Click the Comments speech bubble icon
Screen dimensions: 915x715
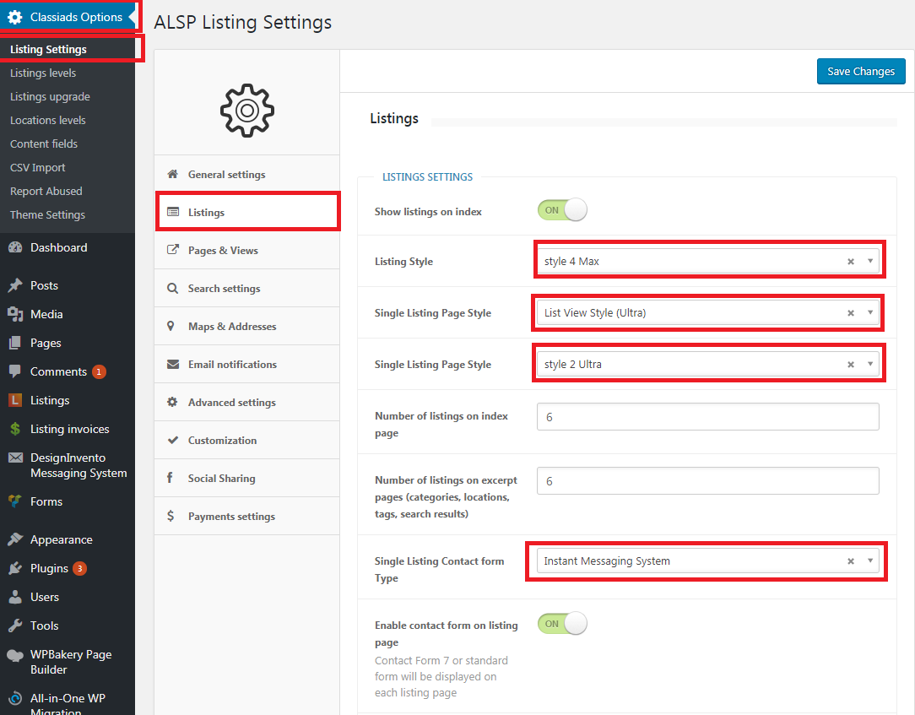point(15,371)
